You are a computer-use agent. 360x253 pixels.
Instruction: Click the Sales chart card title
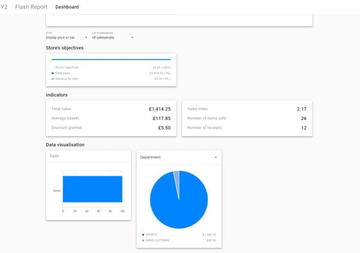pos(54,156)
